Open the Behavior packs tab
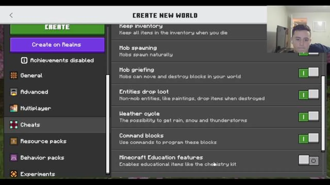The height and width of the screenshot is (185, 330). [x=55, y=158]
